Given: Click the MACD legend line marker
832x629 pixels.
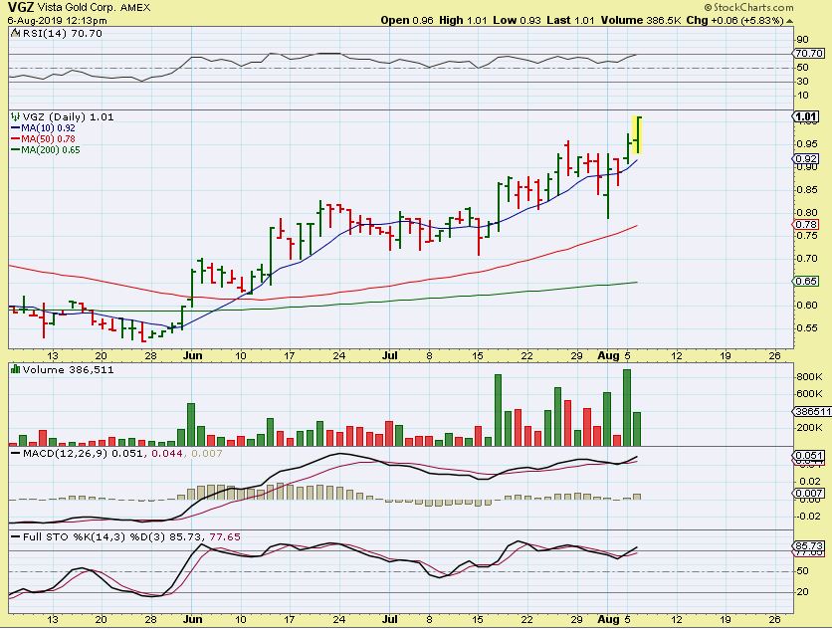Looking at the screenshot, I should click(x=16, y=453).
